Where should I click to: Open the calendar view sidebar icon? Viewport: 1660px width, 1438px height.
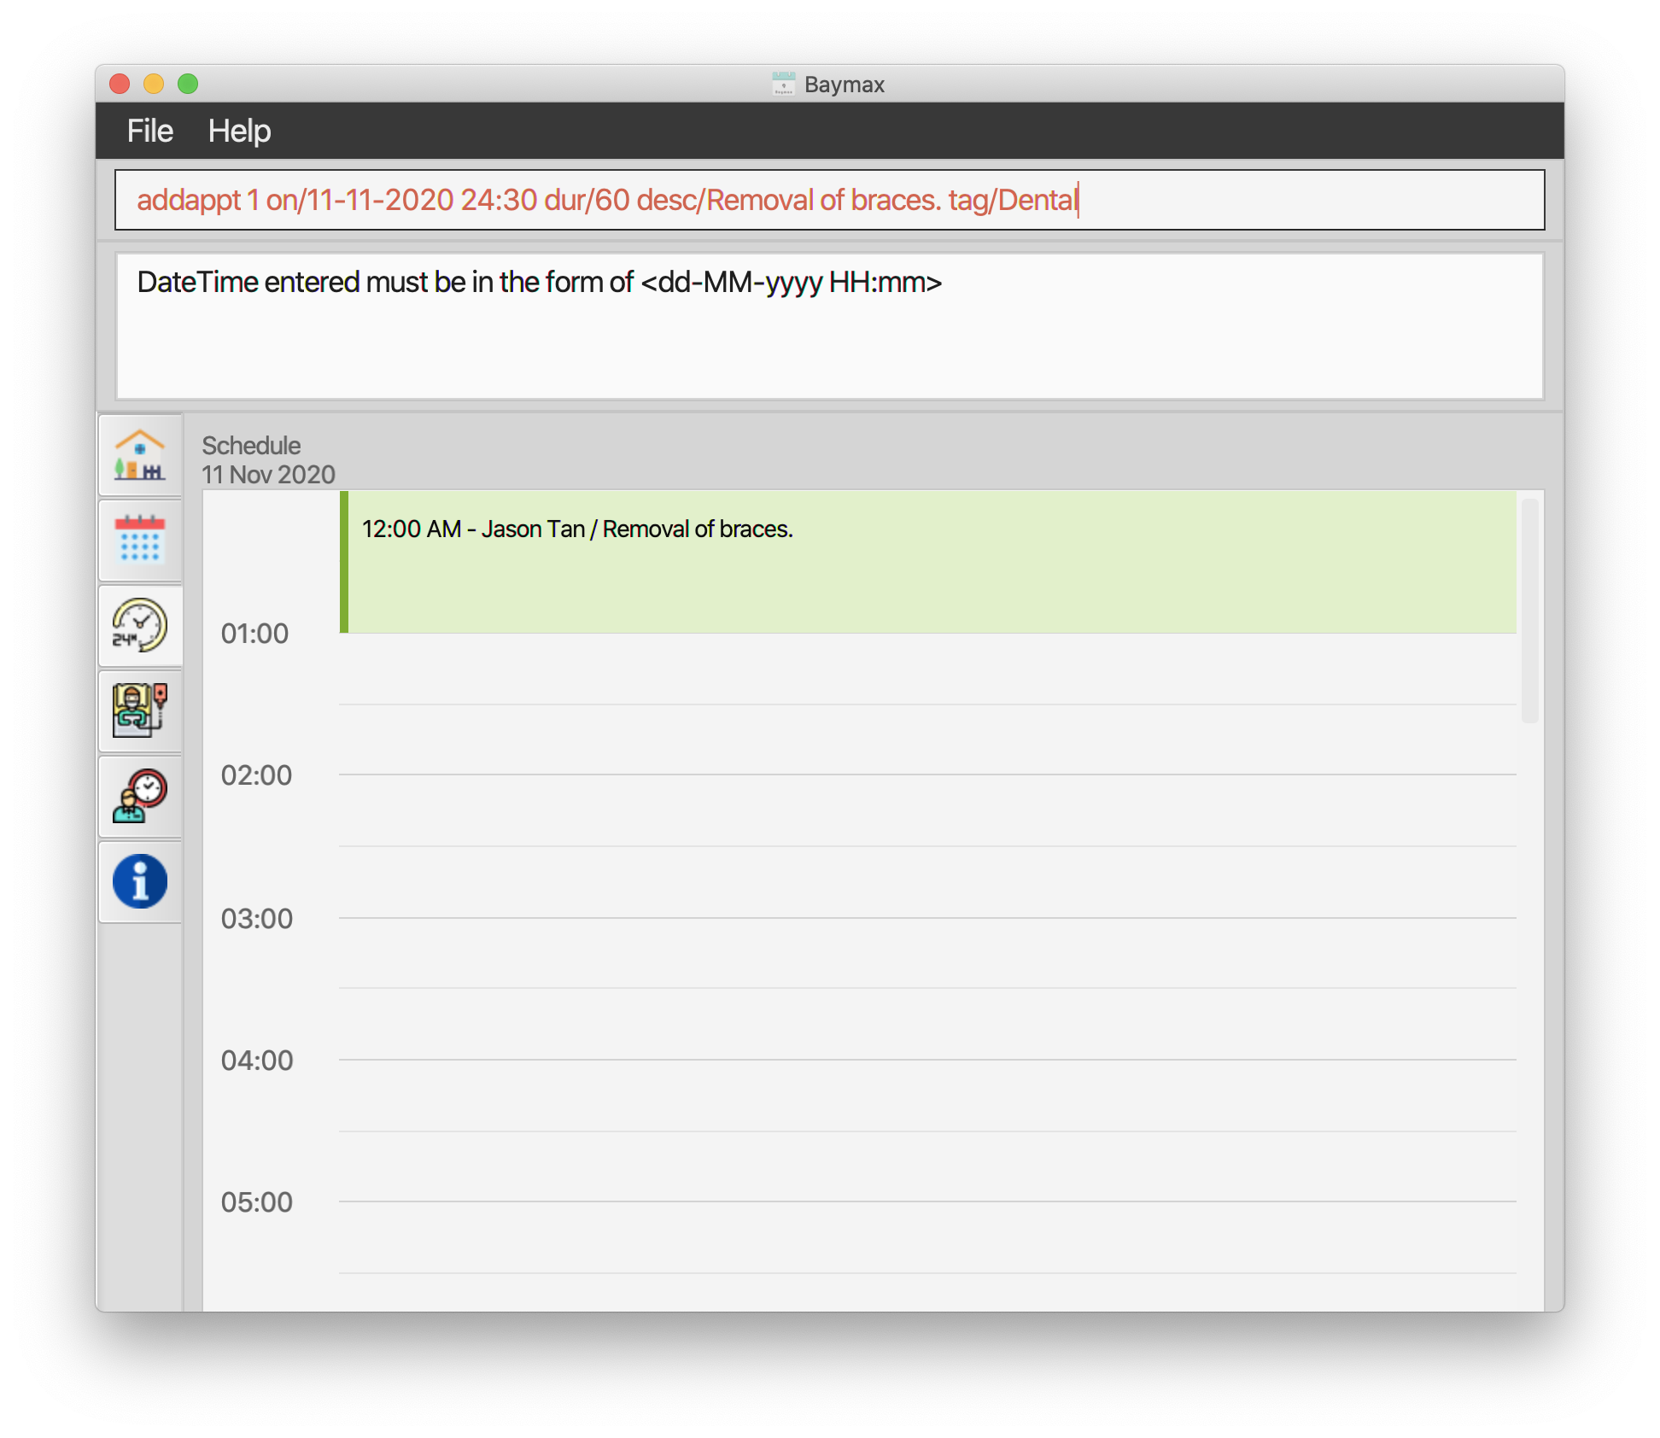pos(140,540)
